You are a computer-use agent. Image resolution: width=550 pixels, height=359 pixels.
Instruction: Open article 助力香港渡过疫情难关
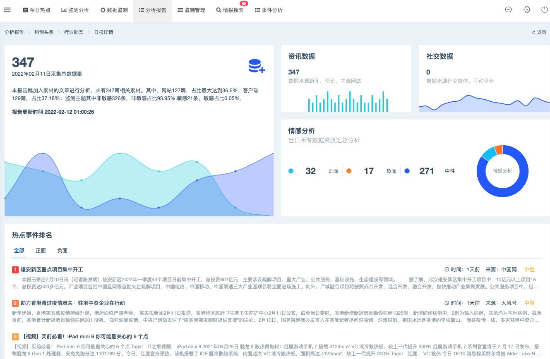[x=72, y=303]
